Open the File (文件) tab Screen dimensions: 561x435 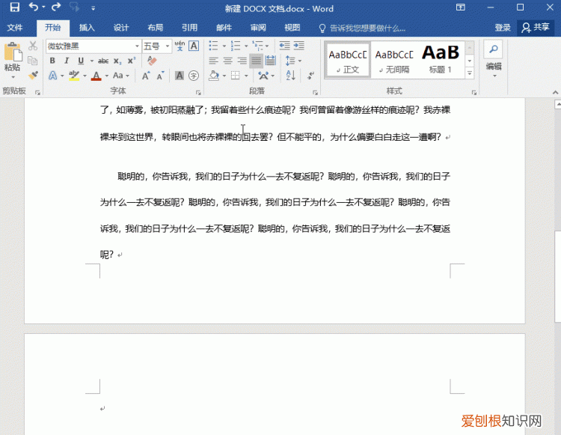[x=15, y=28]
